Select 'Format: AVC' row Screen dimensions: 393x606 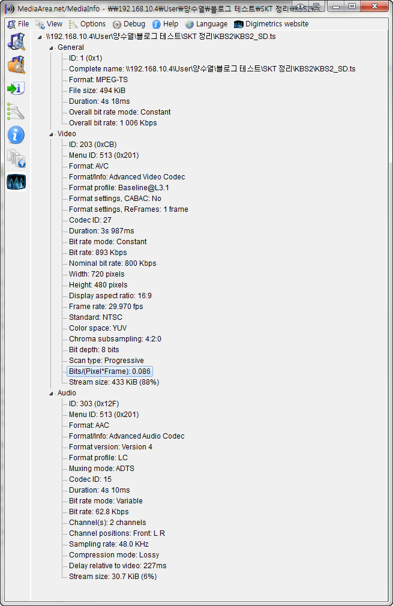pyautogui.click(x=89, y=166)
